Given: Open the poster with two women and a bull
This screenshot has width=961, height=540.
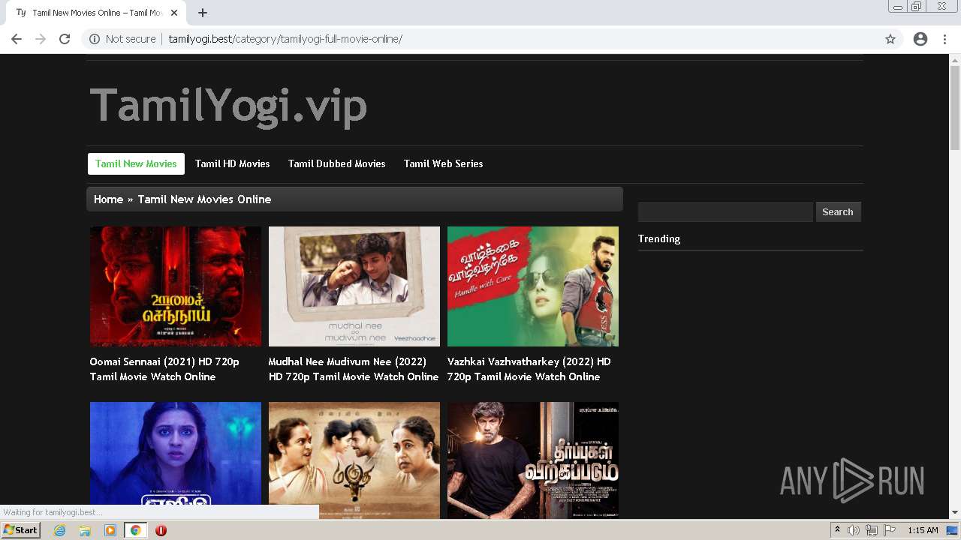Looking at the screenshot, I should click(354, 460).
